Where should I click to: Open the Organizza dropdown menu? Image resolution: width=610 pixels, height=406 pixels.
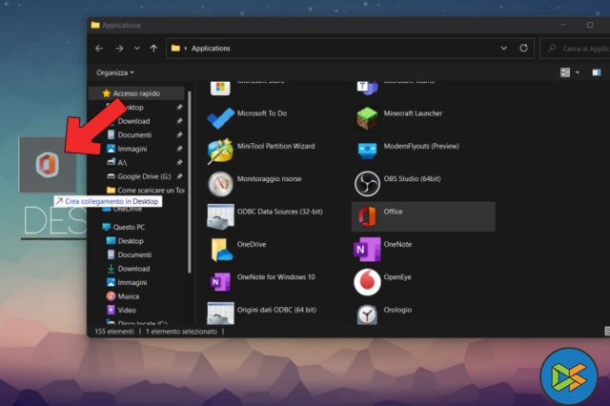tap(115, 72)
